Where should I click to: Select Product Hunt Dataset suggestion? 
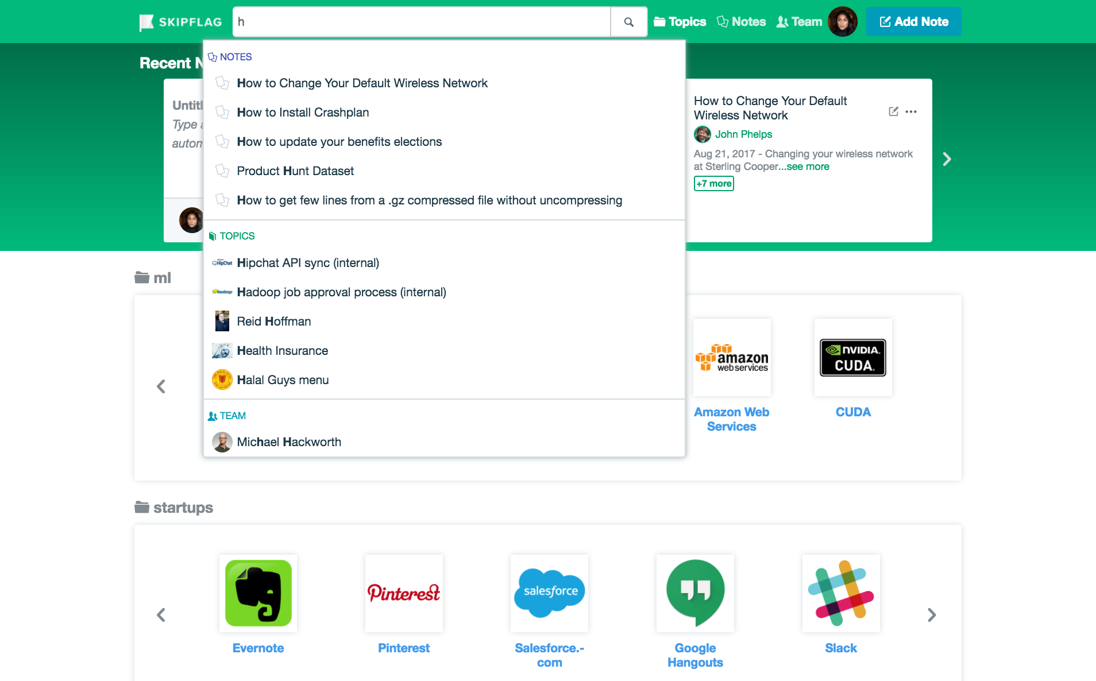(444, 171)
